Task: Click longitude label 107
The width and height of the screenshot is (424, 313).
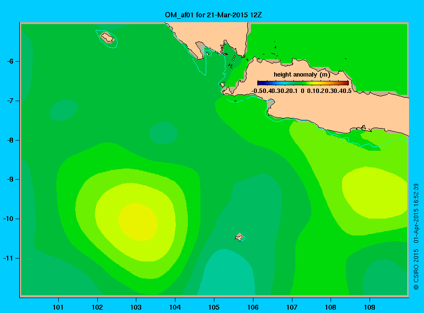Action: [x=292, y=307]
